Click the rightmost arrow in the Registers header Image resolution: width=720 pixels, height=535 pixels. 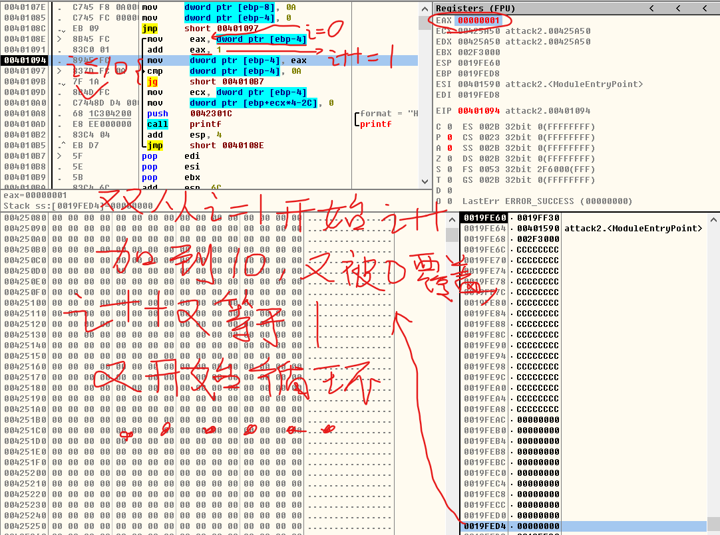[706, 8]
